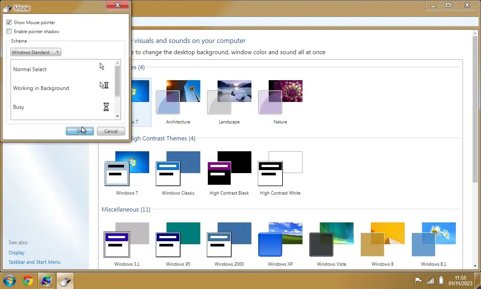This screenshot has height=289, width=481.
Task: Open the Windows Start menu
Action: (9, 281)
